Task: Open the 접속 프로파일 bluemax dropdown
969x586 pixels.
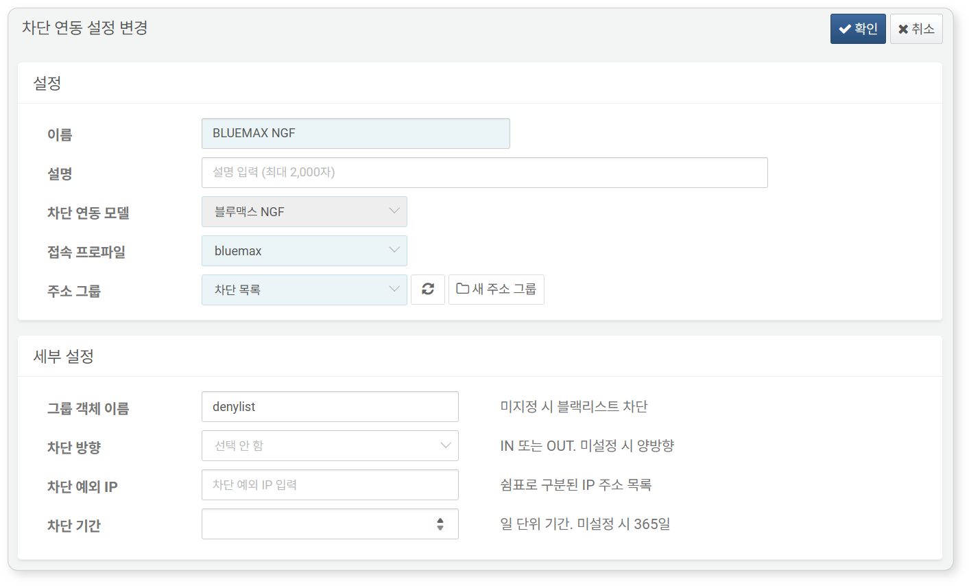Action: coord(304,250)
